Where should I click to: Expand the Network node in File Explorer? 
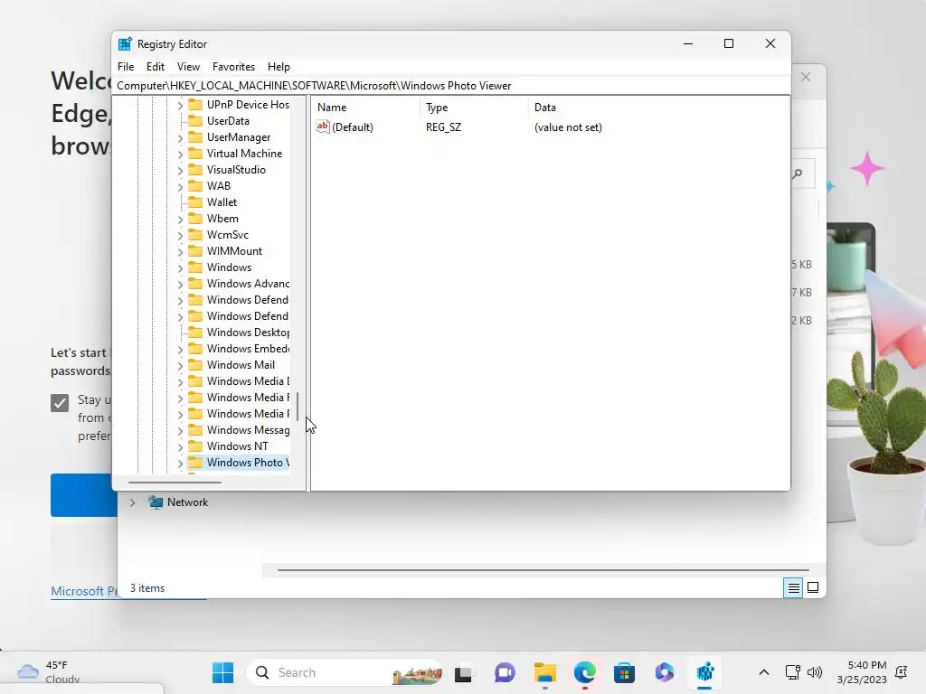tap(132, 502)
